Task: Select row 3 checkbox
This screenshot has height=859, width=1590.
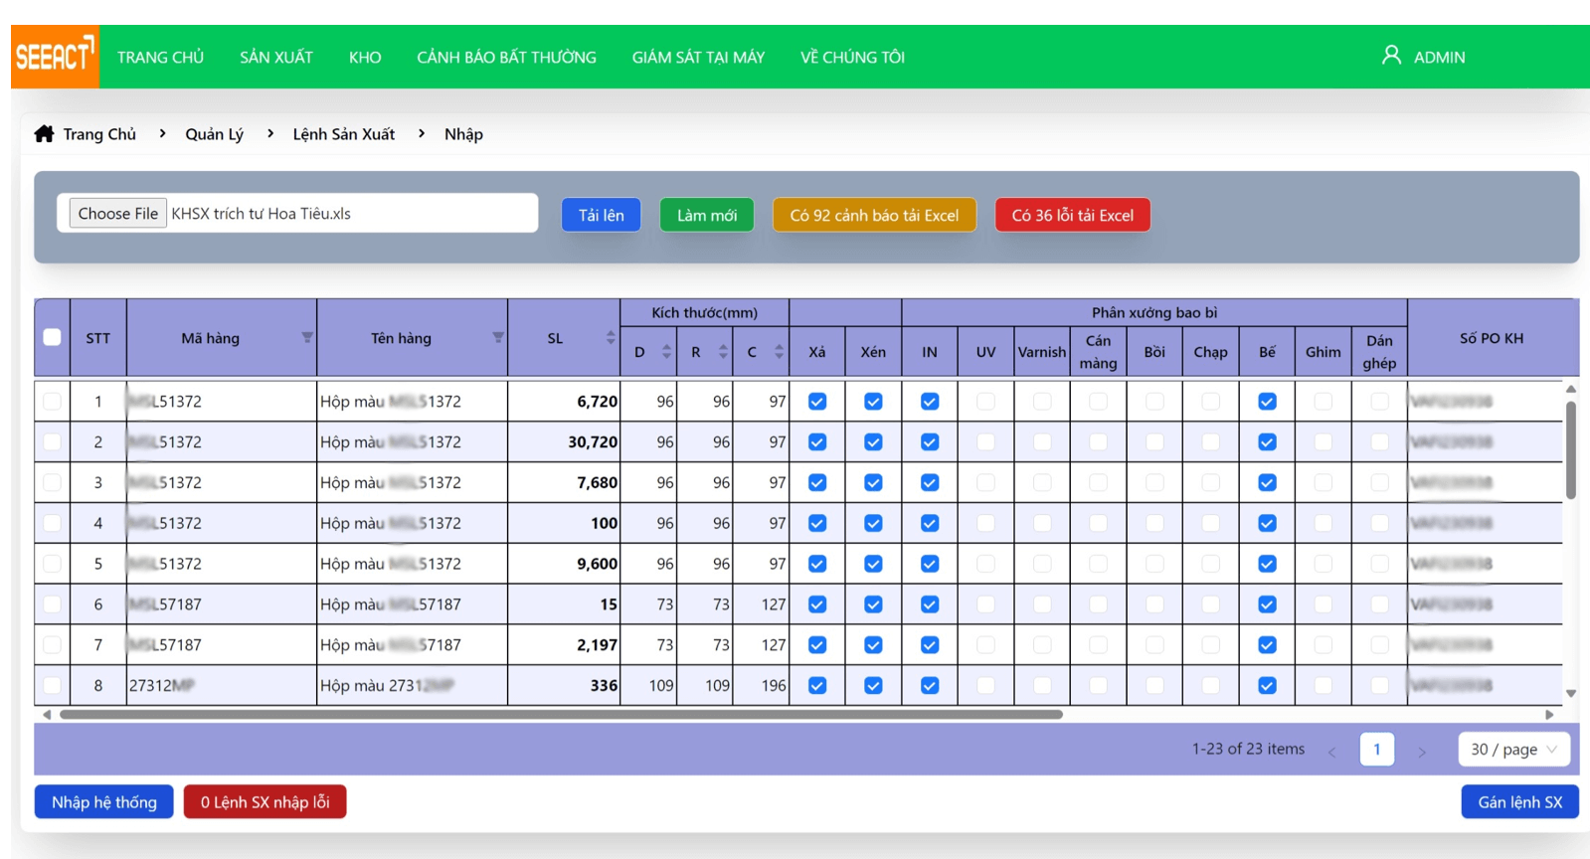Action: pyautogui.click(x=52, y=482)
